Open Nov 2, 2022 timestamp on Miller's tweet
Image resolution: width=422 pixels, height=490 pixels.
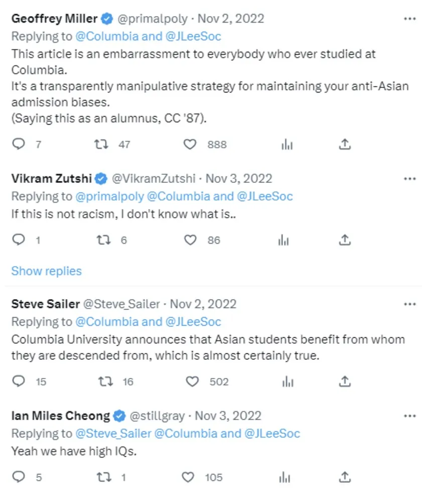click(x=231, y=19)
